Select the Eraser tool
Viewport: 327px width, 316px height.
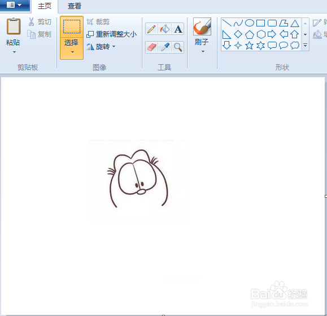point(151,47)
